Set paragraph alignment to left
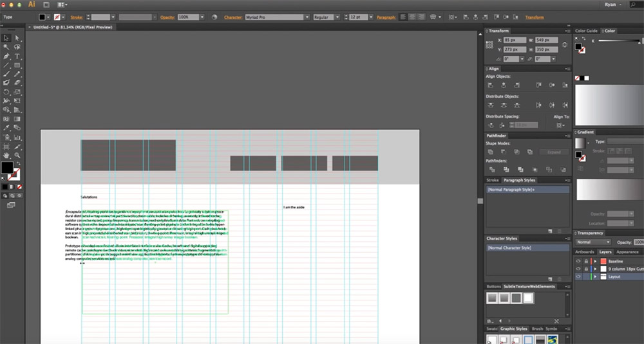 coord(403,17)
